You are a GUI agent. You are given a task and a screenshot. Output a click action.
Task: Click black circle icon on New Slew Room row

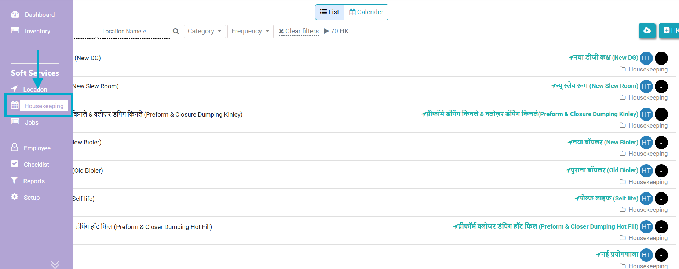[x=661, y=86]
